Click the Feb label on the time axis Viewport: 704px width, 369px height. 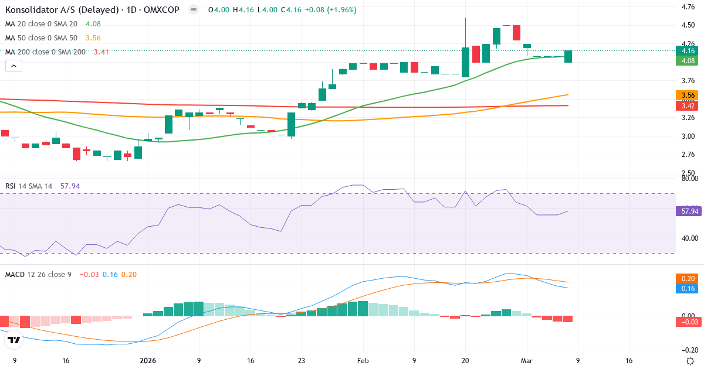click(363, 361)
